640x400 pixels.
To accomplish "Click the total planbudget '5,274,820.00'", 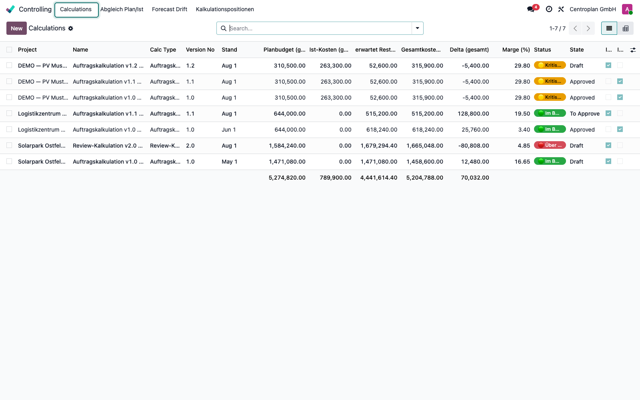I will (287, 178).
